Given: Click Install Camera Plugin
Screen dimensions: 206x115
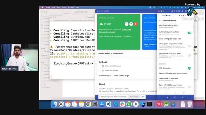Looking at the screenshot, I should point(122,76).
